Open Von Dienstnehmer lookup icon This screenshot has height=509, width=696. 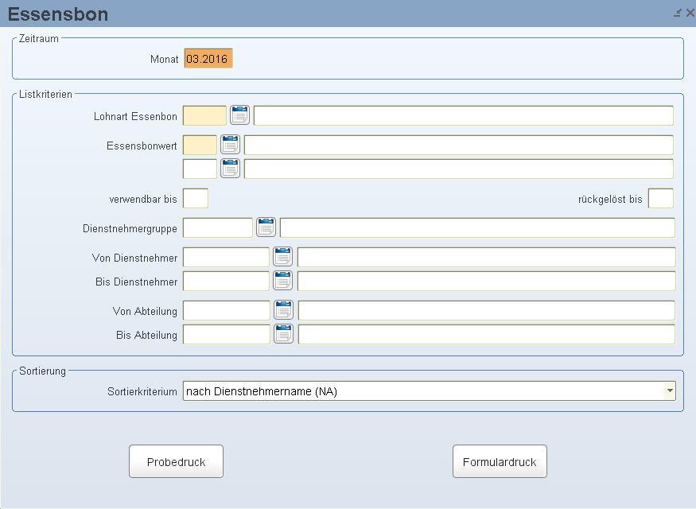pyautogui.click(x=282, y=257)
